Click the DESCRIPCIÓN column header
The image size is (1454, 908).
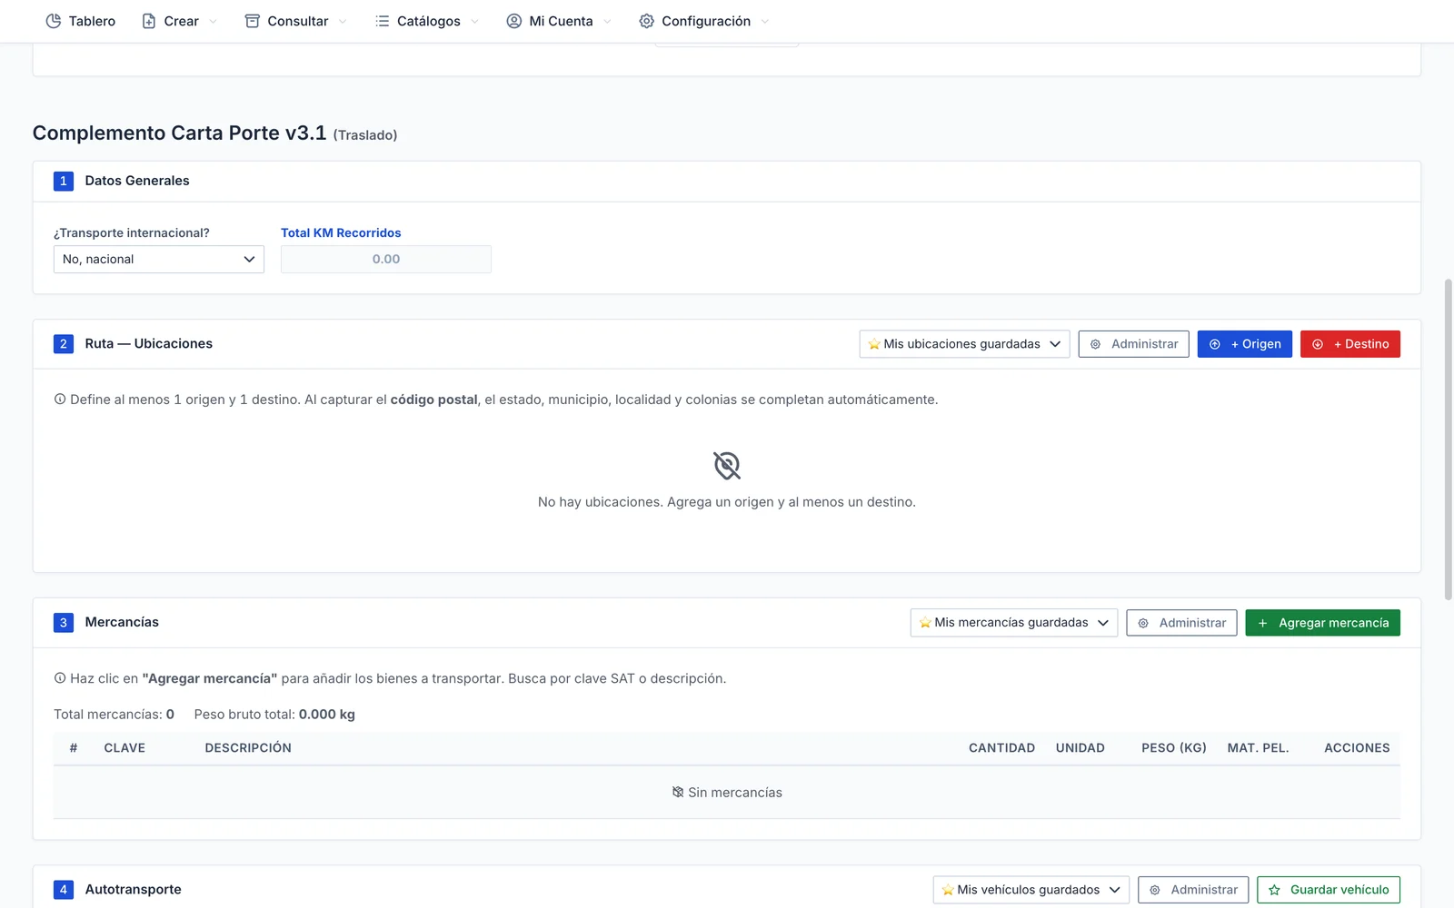pyautogui.click(x=248, y=748)
